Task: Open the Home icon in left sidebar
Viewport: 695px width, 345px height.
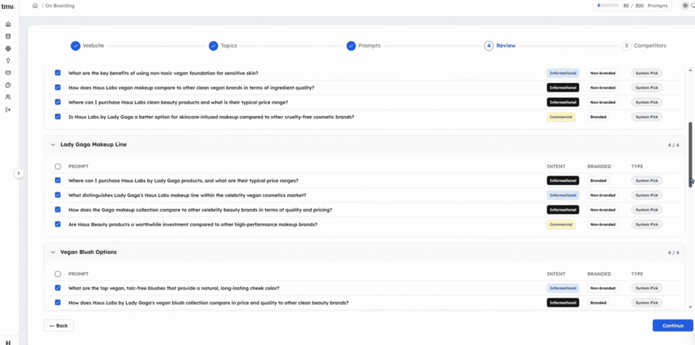Action: [x=8, y=24]
